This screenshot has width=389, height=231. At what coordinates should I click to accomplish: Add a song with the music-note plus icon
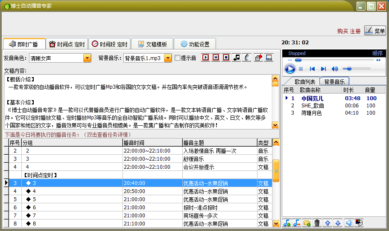(287, 223)
